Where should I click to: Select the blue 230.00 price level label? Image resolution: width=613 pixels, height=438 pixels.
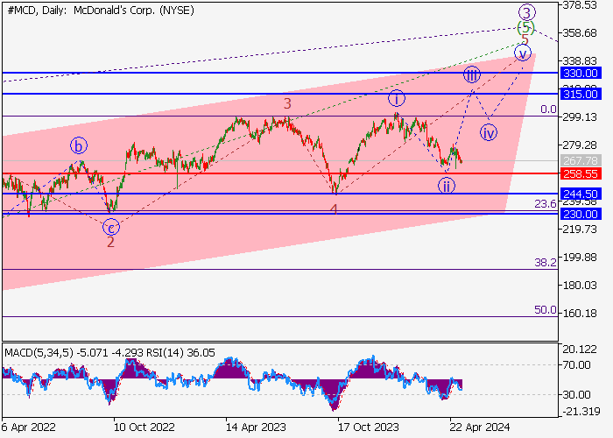(581, 215)
